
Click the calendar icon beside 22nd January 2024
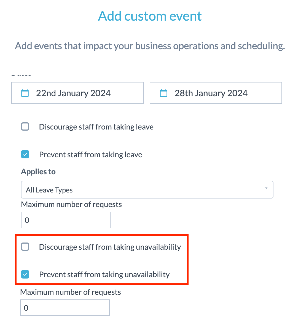pyautogui.click(x=25, y=93)
